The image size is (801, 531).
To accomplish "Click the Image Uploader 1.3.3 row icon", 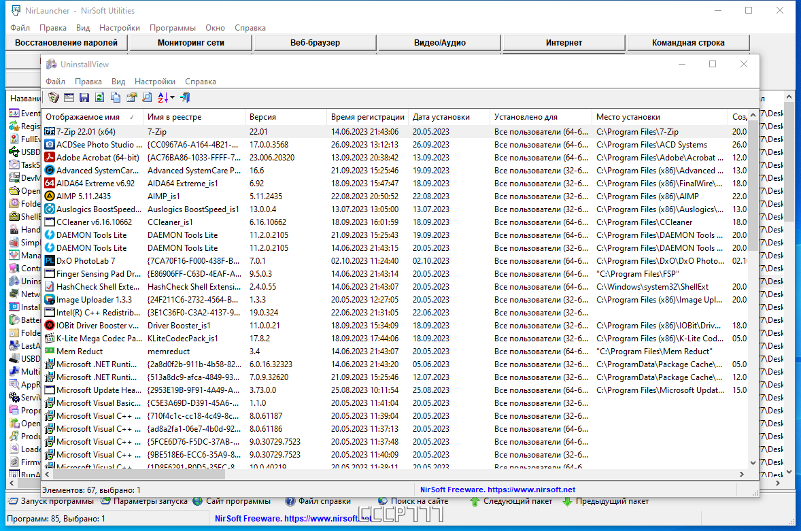I will [50, 300].
